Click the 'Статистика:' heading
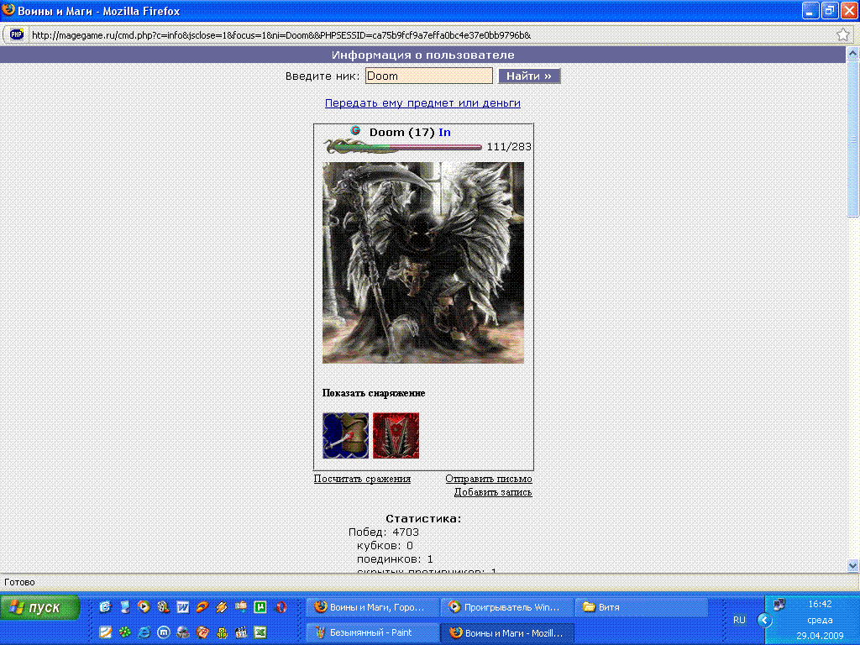This screenshot has height=645, width=860. point(423,518)
